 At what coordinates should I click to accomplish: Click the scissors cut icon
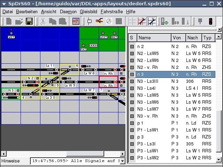pos(43,22)
